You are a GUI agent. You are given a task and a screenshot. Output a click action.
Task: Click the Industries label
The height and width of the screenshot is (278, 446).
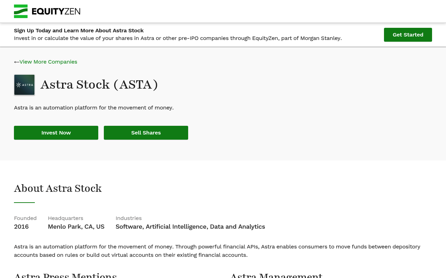coord(129,218)
